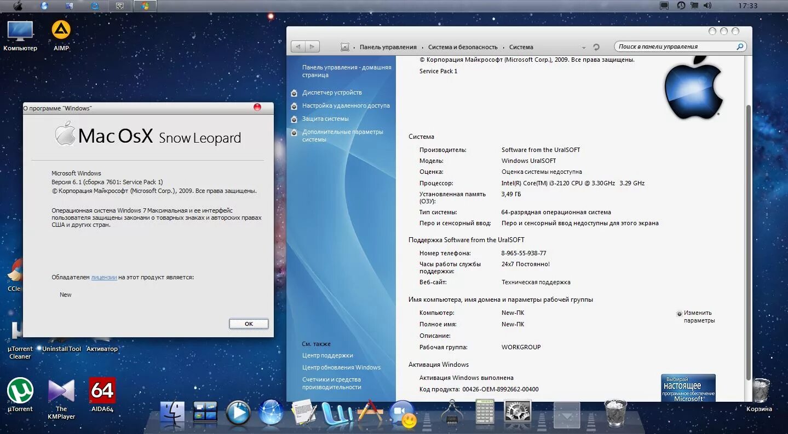Image resolution: width=788 pixels, height=434 pixels.
Task: Click the Система и безопасность breadcrumb
Action: point(463,47)
